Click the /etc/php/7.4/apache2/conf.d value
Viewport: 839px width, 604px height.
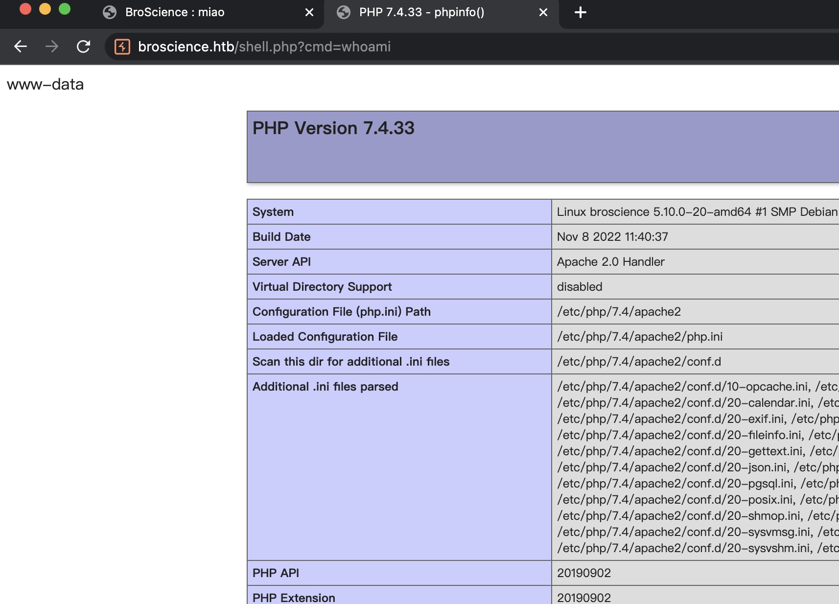[x=639, y=362]
